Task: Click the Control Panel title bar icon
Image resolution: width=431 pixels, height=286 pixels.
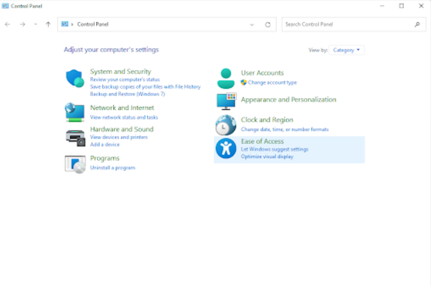Action: tap(5, 6)
